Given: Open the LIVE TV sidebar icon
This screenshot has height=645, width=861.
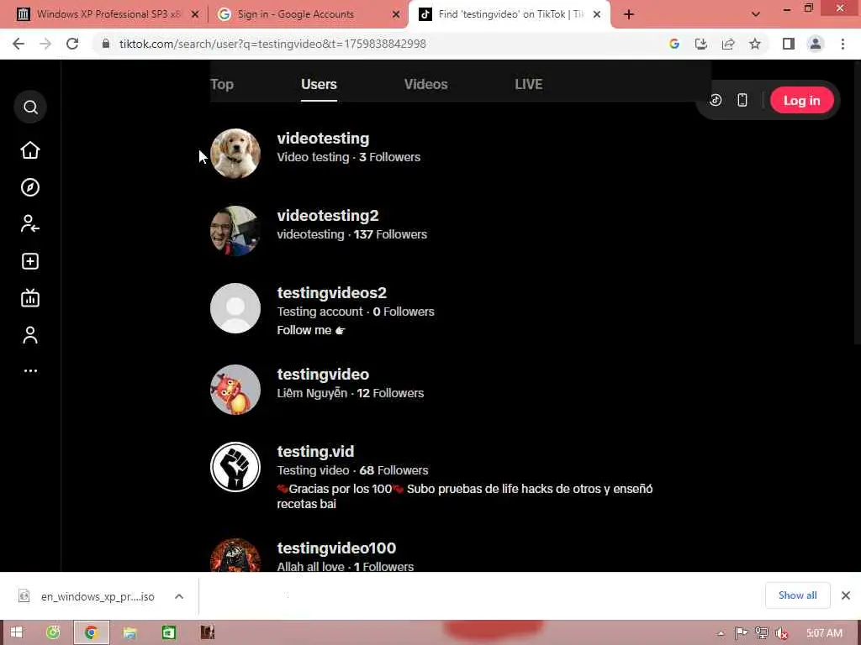Looking at the screenshot, I should 30,298.
